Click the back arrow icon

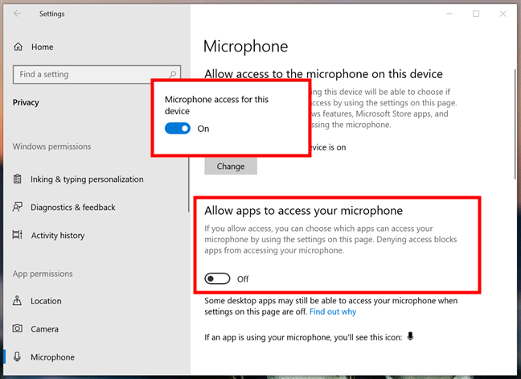[18, 14]
